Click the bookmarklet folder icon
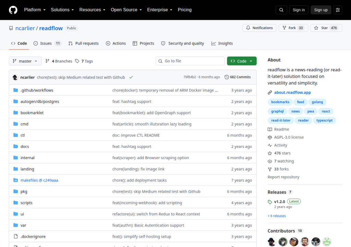351x247 pixels. [16, 113]
